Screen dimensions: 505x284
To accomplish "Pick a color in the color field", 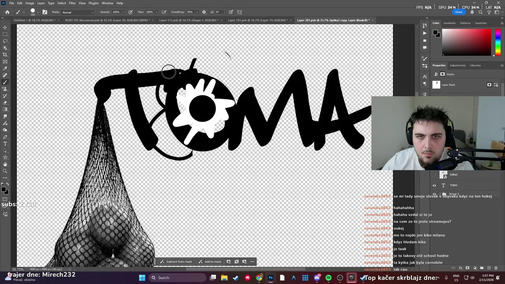I will [466, 42].
